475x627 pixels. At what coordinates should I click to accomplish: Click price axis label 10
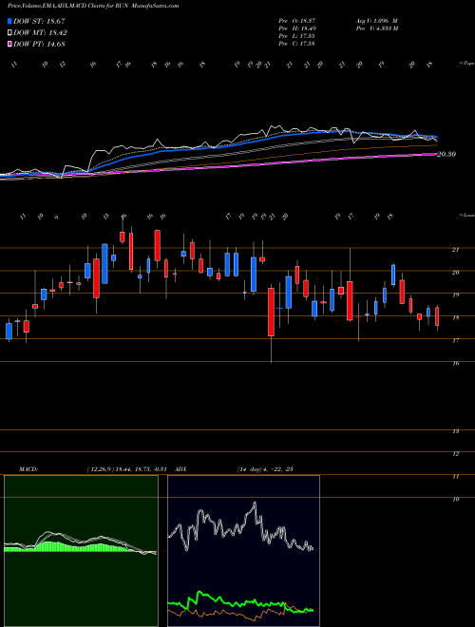pos(455,500)
